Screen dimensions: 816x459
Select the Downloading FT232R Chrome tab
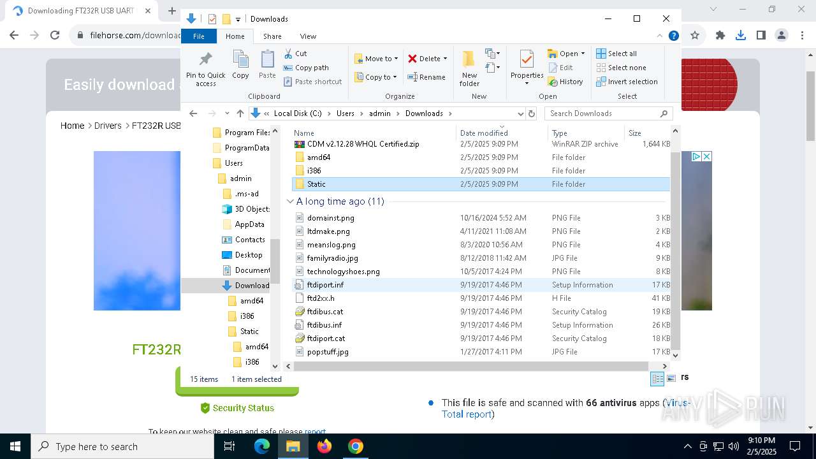pyautogui.click(x=81, y=11)
